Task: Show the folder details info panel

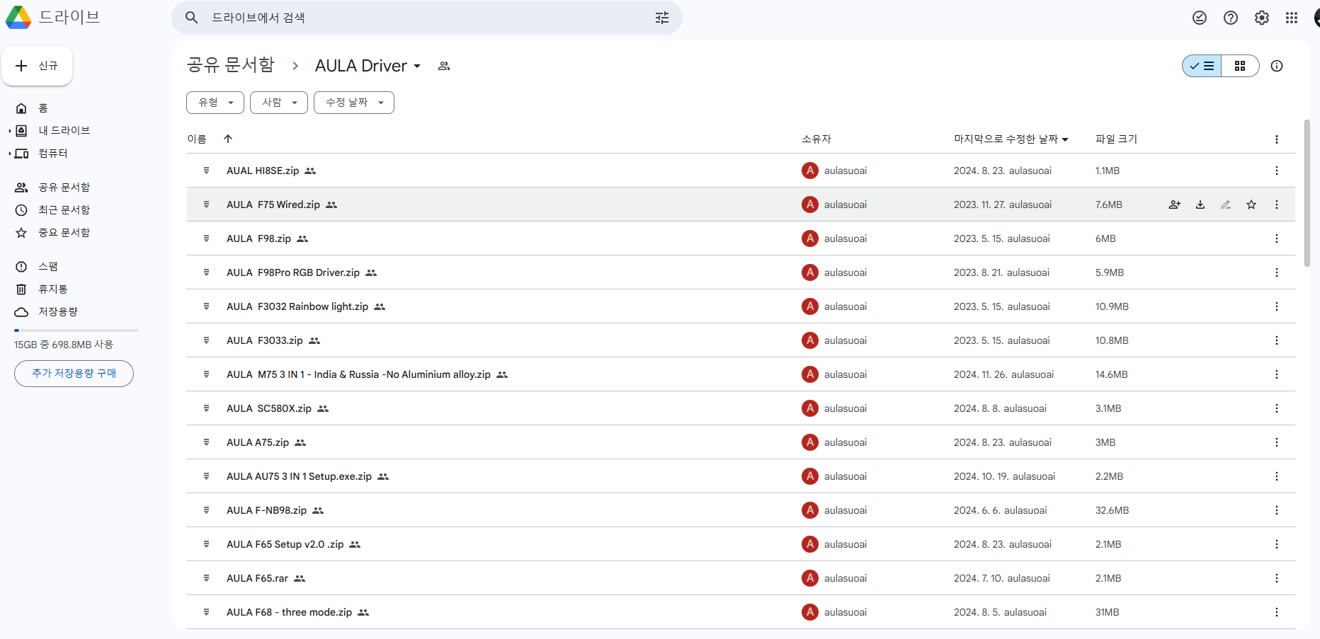Action: point(1277,66)
